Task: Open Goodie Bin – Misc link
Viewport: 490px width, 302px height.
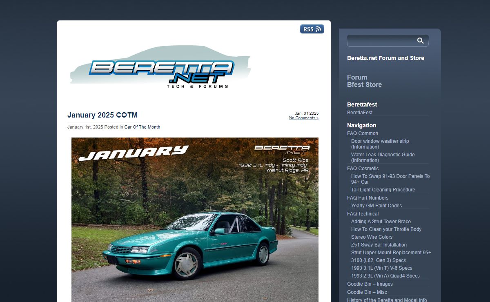Action: tap(367, 292)
